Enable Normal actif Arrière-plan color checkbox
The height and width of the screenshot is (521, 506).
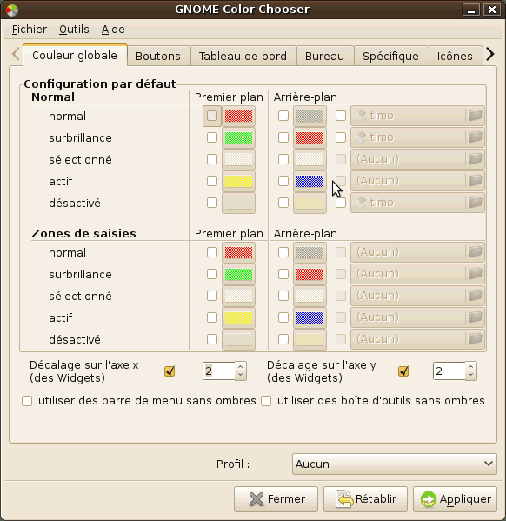(283, 181)
